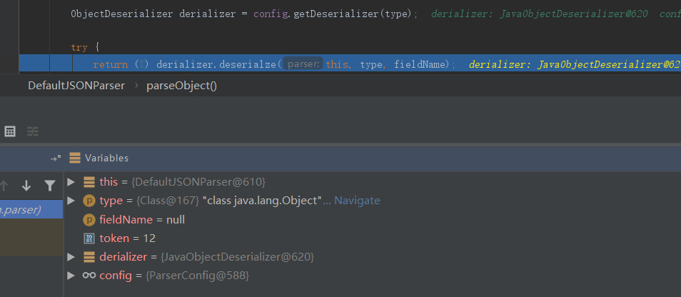Select the fieldName = null variable row
This screenshot has width=681, height=297.
click(x=142, y=219)
